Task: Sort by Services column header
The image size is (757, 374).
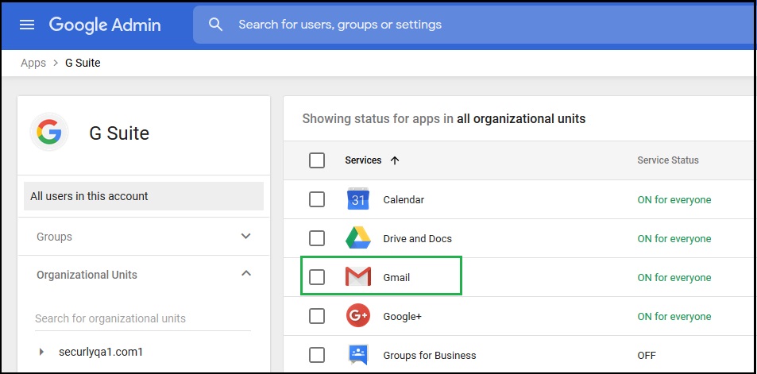Action: (x=363, y=160)
